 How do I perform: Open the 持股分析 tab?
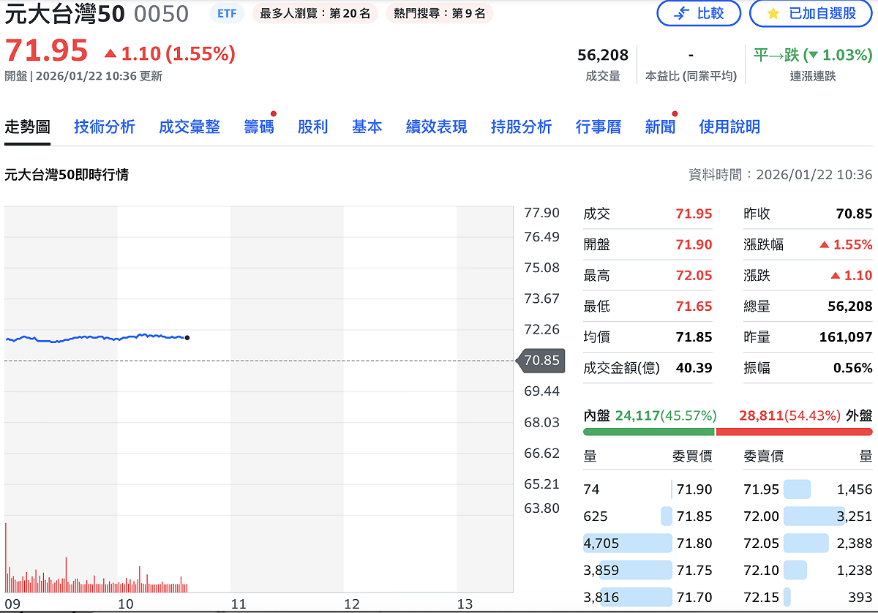click(522, 127)
